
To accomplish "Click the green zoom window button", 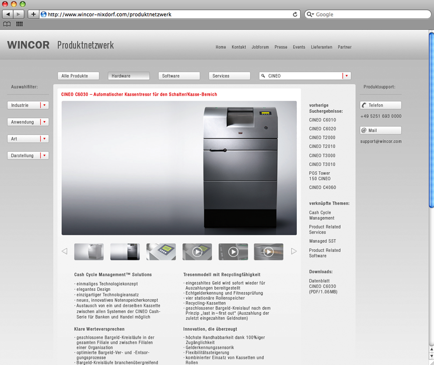I will pyautogui.click(x=23, y=4).
